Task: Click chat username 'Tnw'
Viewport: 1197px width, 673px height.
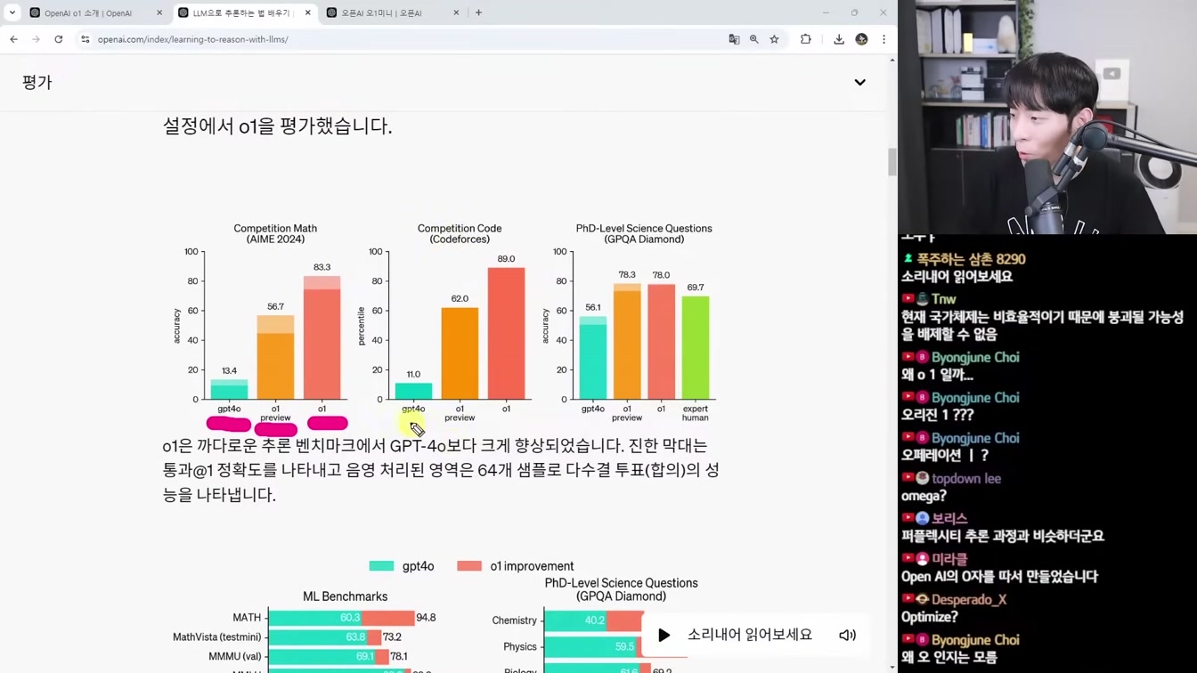Action: (943, 299)
